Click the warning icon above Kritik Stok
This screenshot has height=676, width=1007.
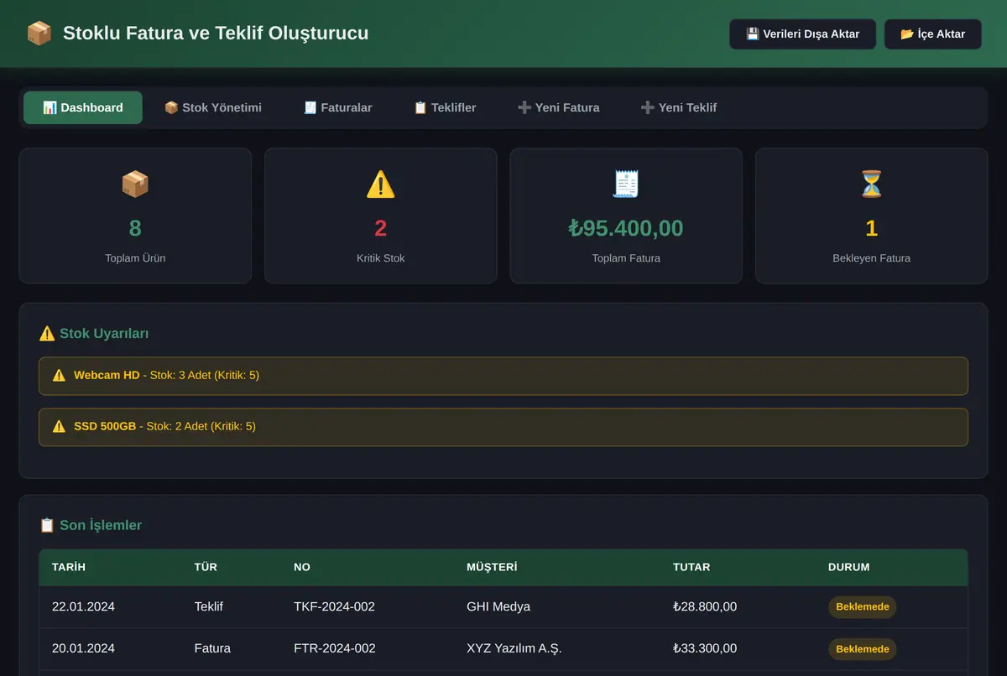coord(381,184)
